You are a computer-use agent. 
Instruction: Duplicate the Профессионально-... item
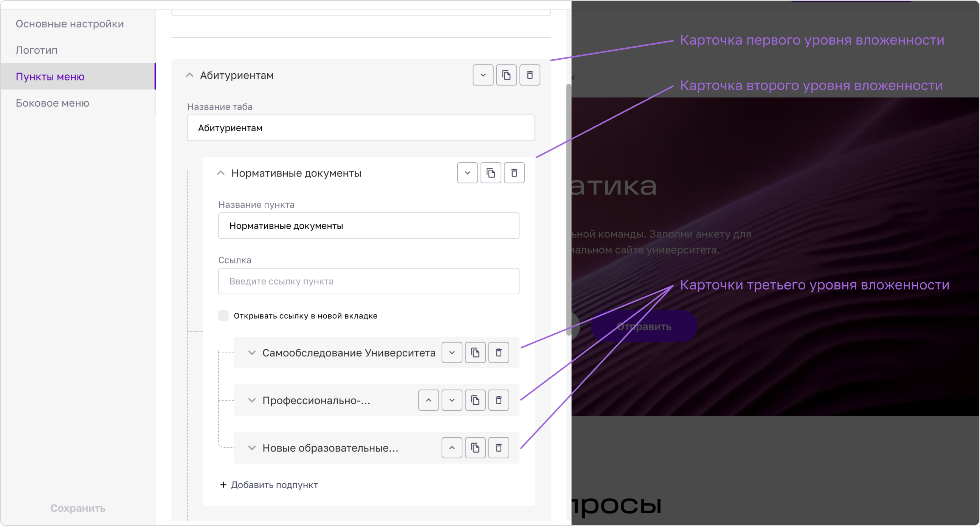(x=475, y=400)
